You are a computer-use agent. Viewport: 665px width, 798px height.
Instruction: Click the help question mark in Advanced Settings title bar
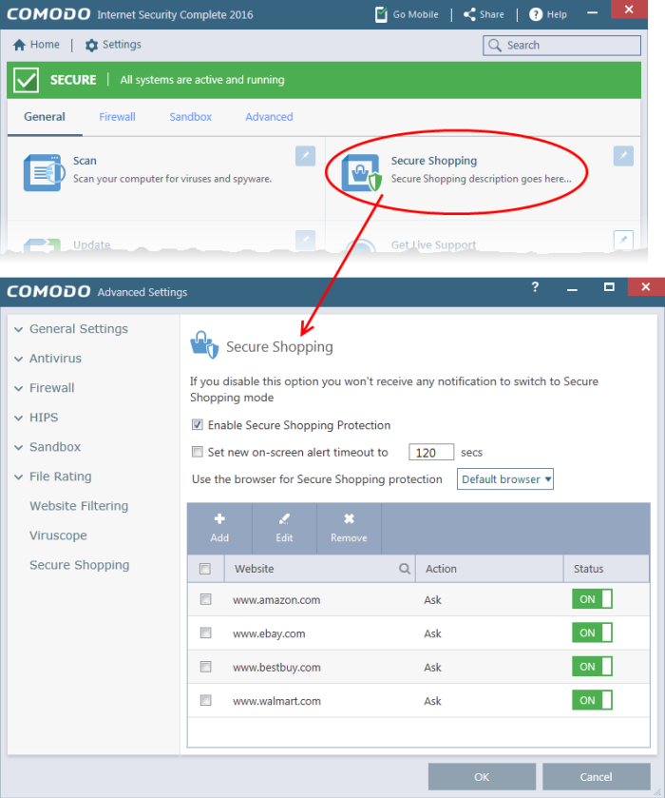click(535, 287)
